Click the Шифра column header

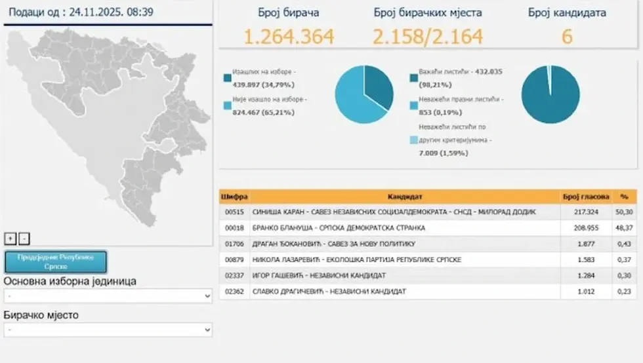[x=234, y=197]
